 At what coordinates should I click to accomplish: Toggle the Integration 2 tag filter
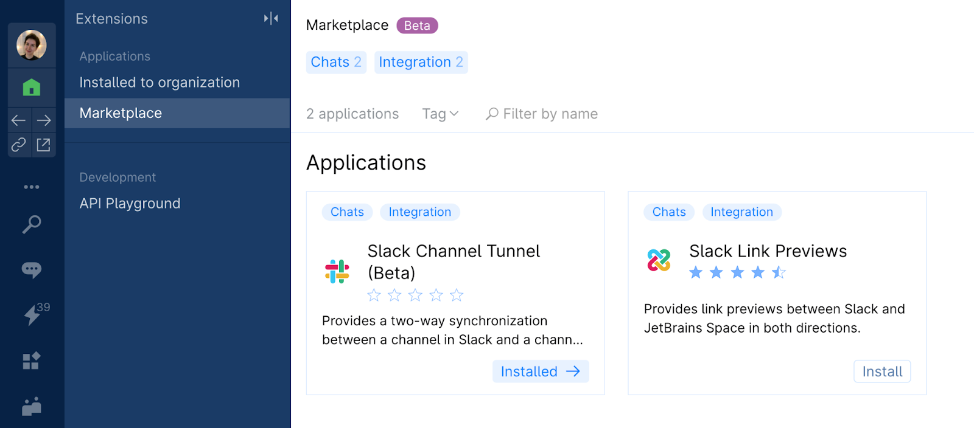coord(421,62)
